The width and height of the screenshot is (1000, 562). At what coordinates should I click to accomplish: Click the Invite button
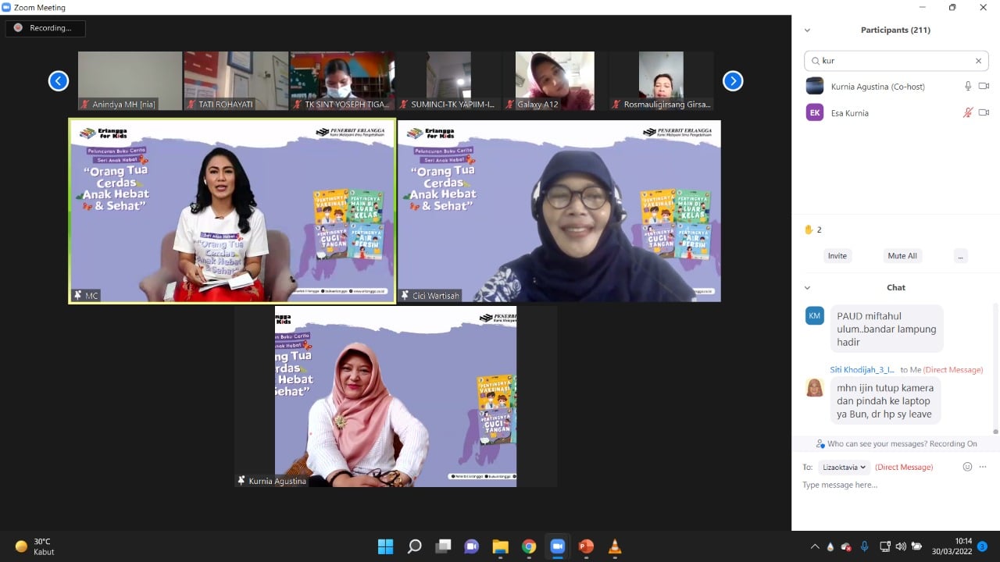point(837,256)
